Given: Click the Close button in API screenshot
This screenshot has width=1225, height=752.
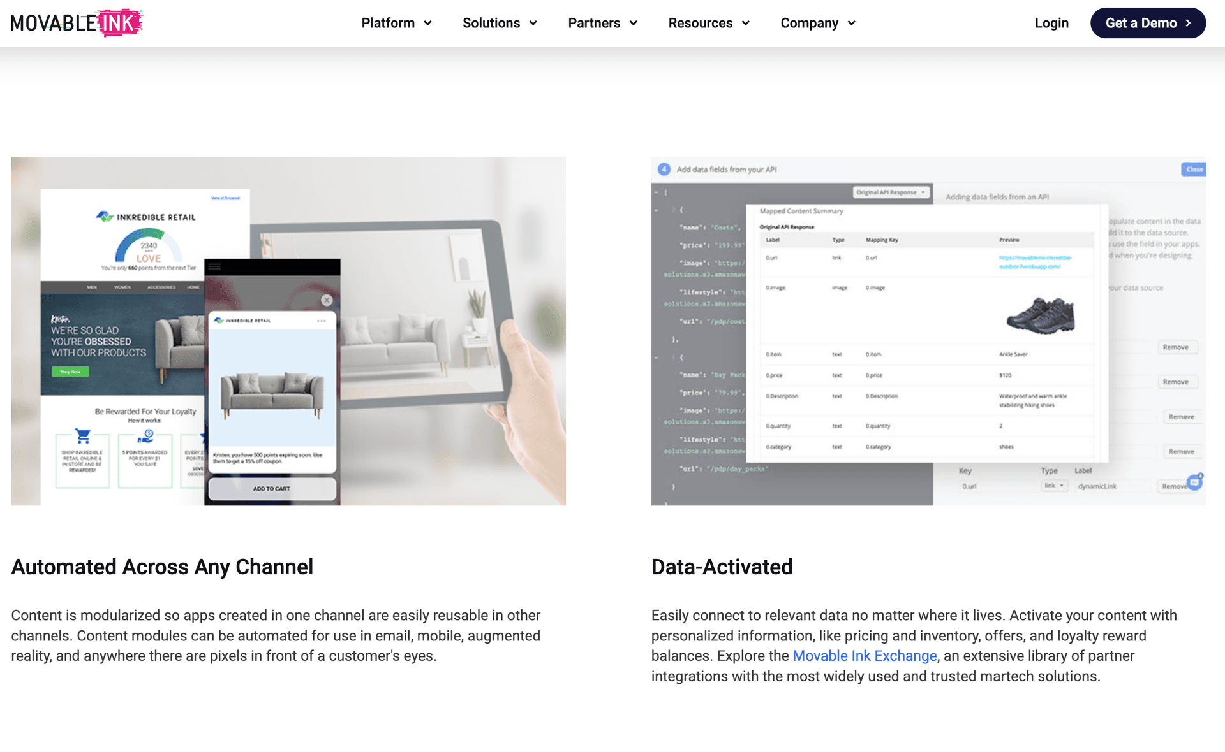Looking at the screenshot, I should (x=1194, y=169).
